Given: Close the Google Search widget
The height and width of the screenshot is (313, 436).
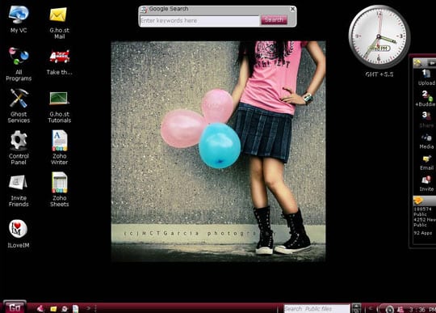Looking at the screenshot, I should tap(292, 9).
